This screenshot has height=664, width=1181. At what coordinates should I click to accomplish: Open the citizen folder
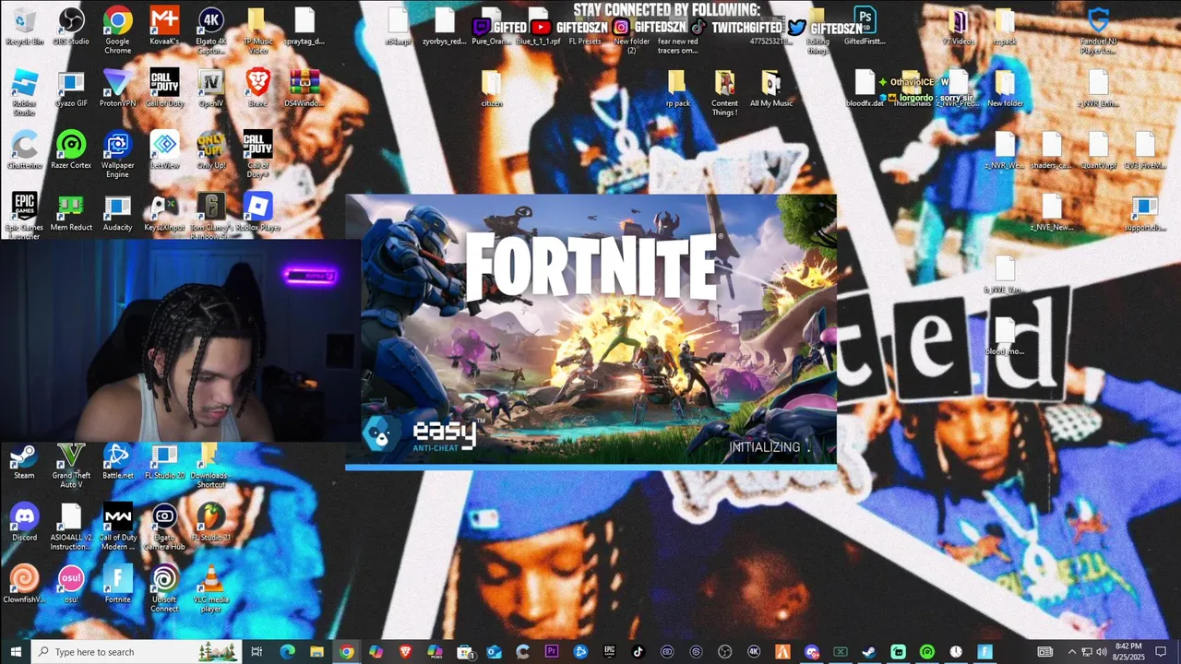point(492,89)
